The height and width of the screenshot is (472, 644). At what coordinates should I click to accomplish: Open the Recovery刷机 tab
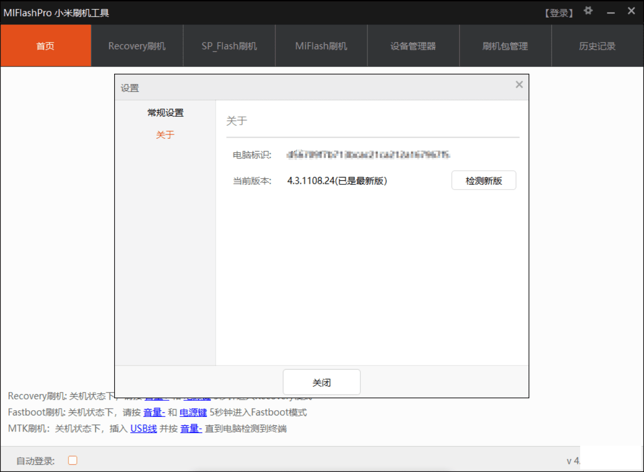[137, 46]
